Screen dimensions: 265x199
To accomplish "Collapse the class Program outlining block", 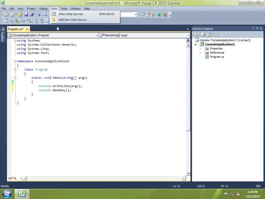I will 15,69.
